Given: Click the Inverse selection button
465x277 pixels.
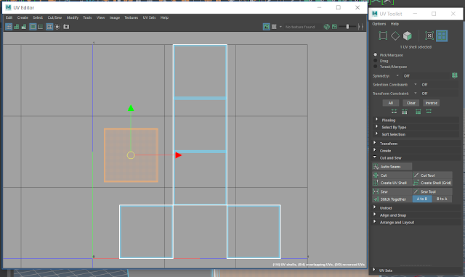Looking at the screenshot, I should tap(431, 103).
